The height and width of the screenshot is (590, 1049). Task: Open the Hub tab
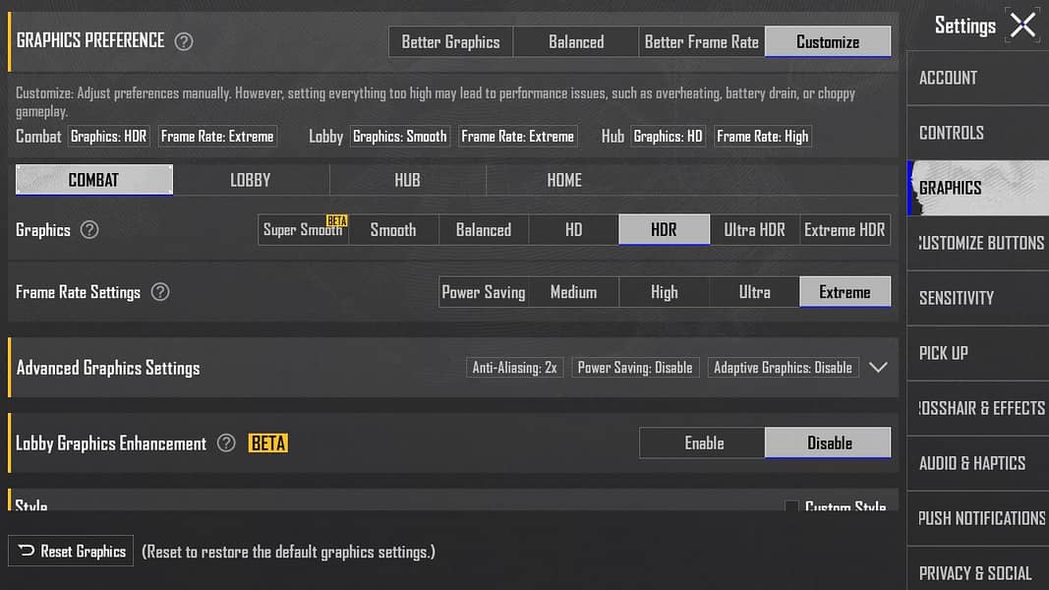(407, 180)
